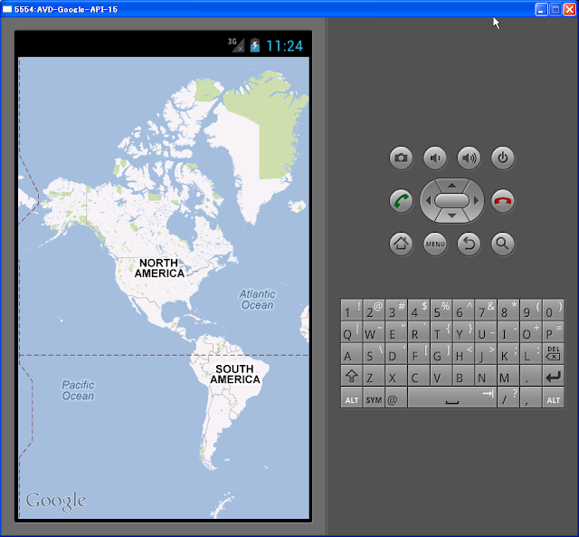Click the @ key on the keyboard
This screenshot has height=537, width=579.
click(x=396, y=398)
